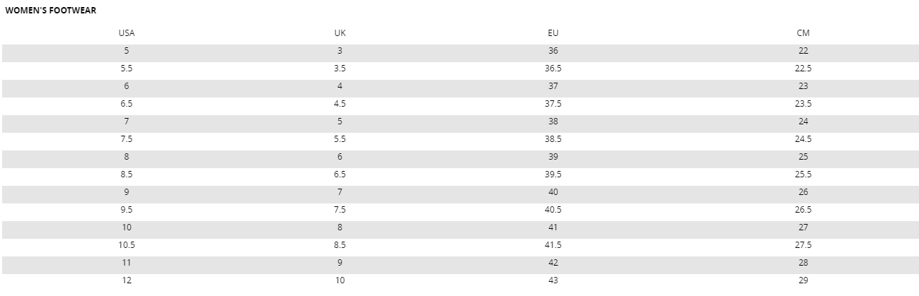
Task: Select USA size 10.5 cell
Action: [x=127, y=245]
